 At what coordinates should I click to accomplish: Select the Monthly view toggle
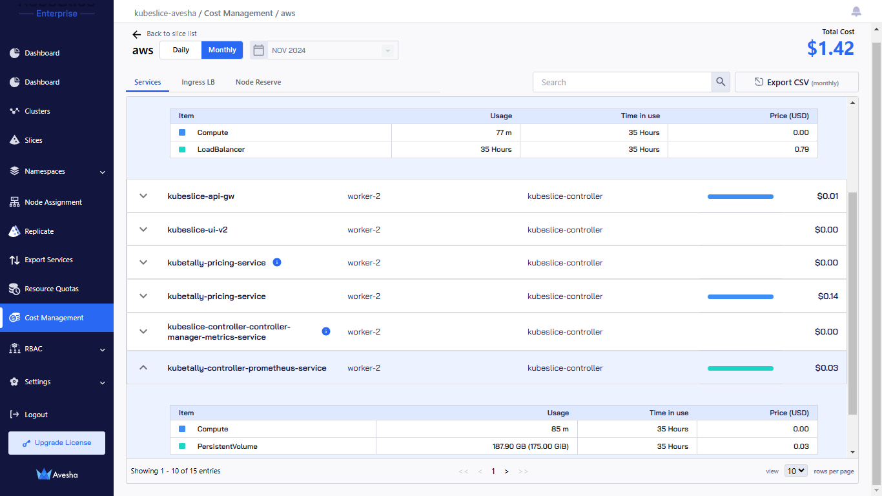pyautogui.click(x=222, y=50)
